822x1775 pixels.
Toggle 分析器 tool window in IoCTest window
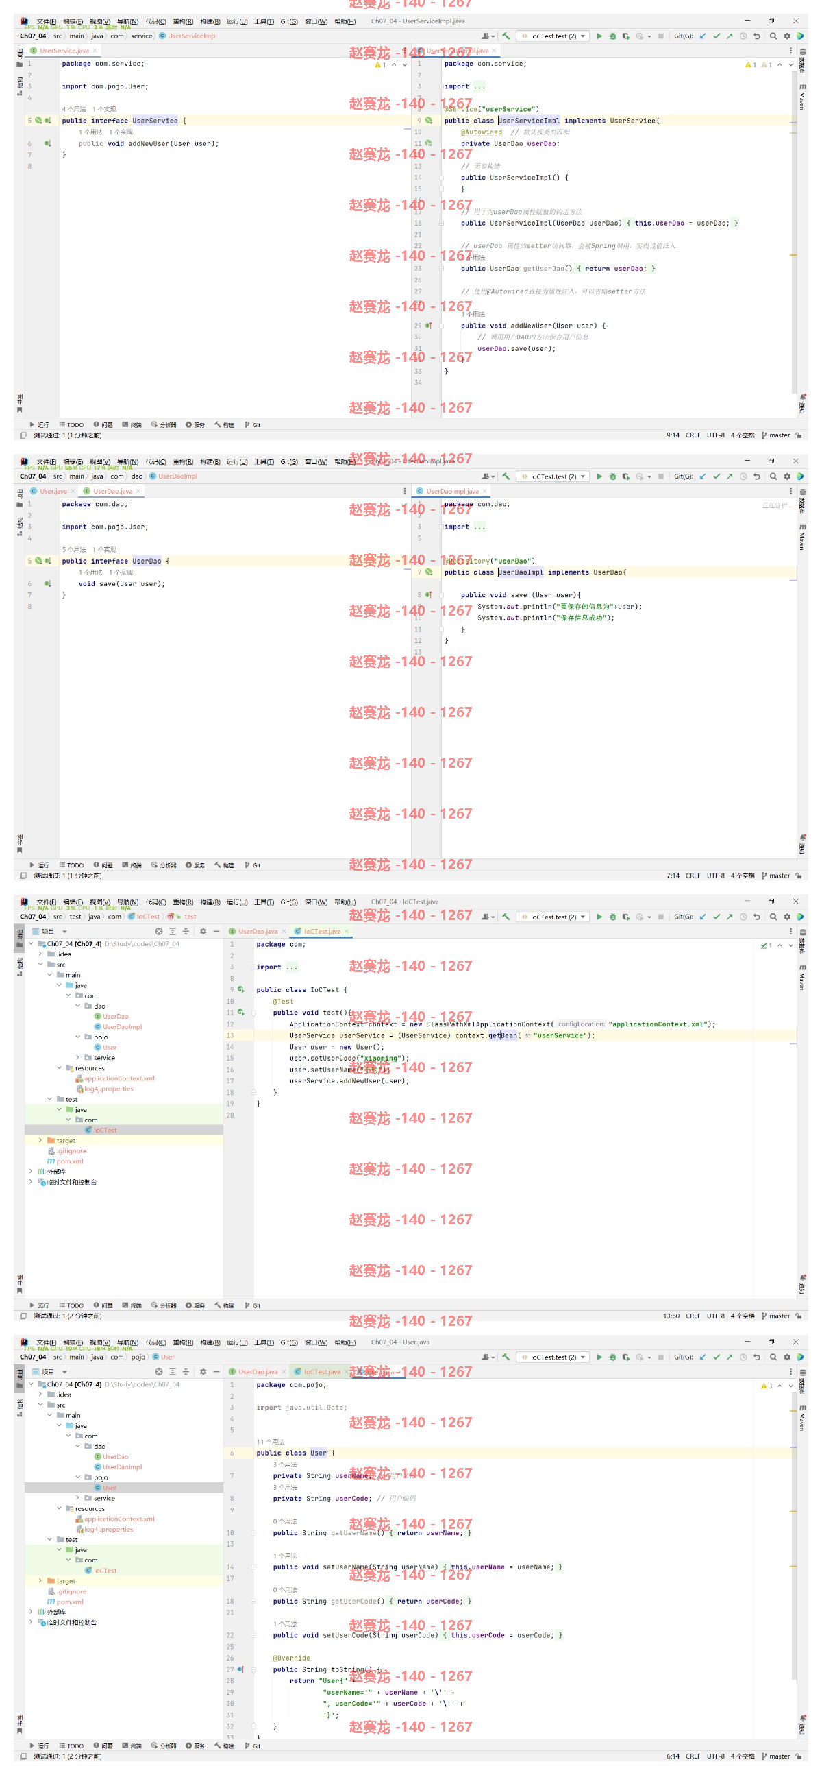[x=164, y=1305]
